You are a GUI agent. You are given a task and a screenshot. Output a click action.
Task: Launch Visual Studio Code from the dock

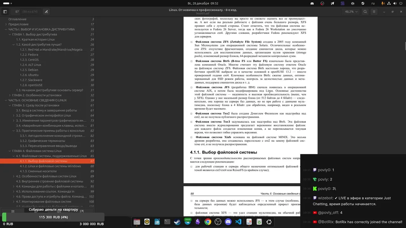pos(238,222)
